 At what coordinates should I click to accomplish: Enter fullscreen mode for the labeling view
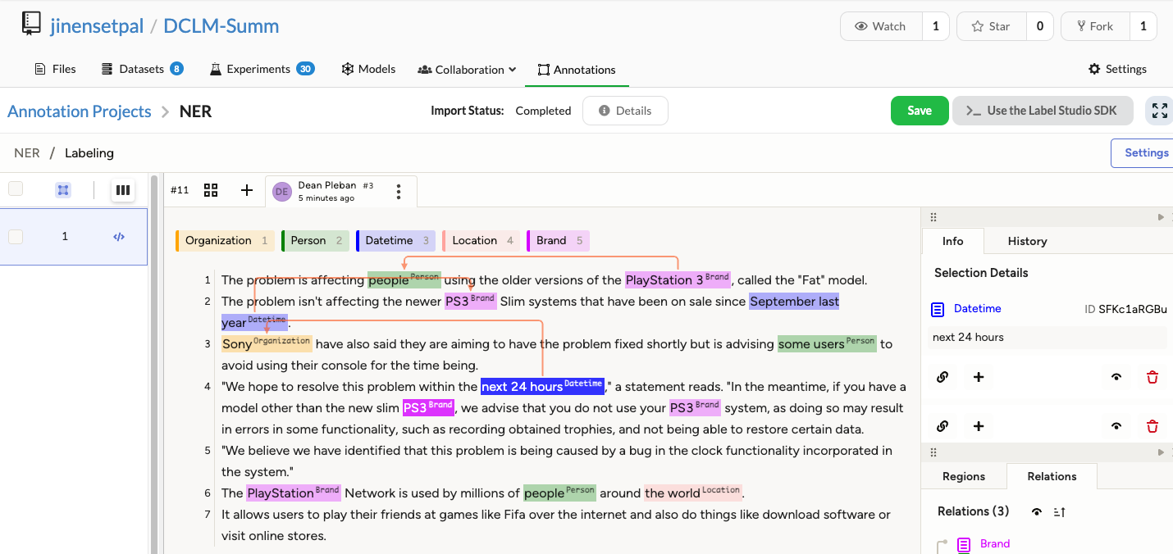pos(1159,111)
